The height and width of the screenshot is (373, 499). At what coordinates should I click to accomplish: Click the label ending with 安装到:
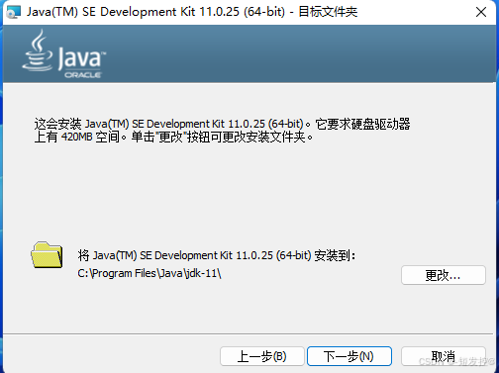click(217, 255)
